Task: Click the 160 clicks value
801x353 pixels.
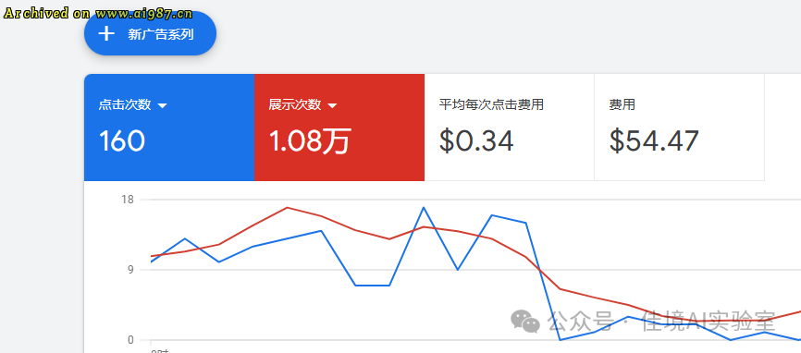Action: pos(121,141)
